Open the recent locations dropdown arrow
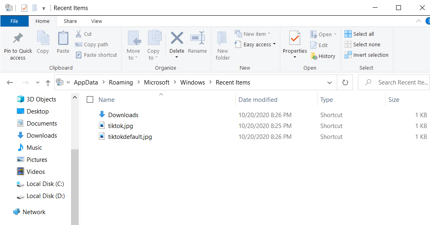Screen dimensions: 430x225 click(38, 83)
